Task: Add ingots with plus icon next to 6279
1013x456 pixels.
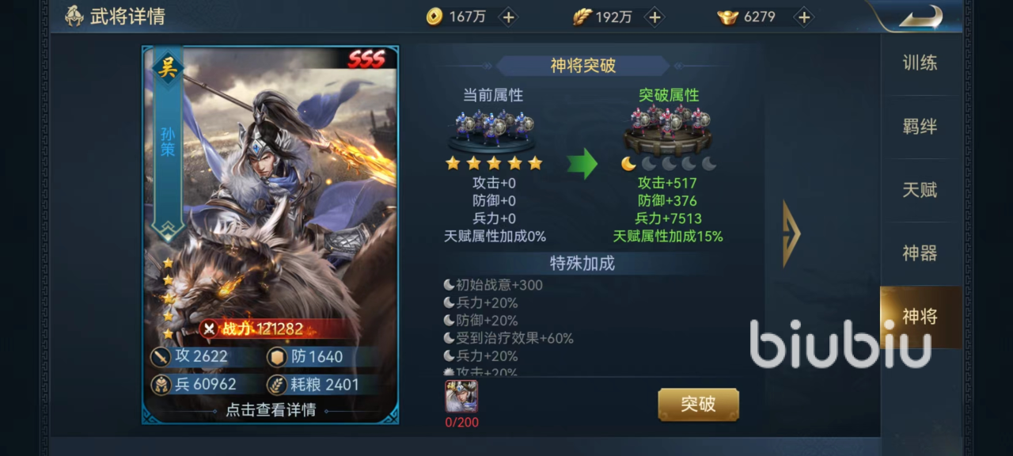Action: [803, 17]
